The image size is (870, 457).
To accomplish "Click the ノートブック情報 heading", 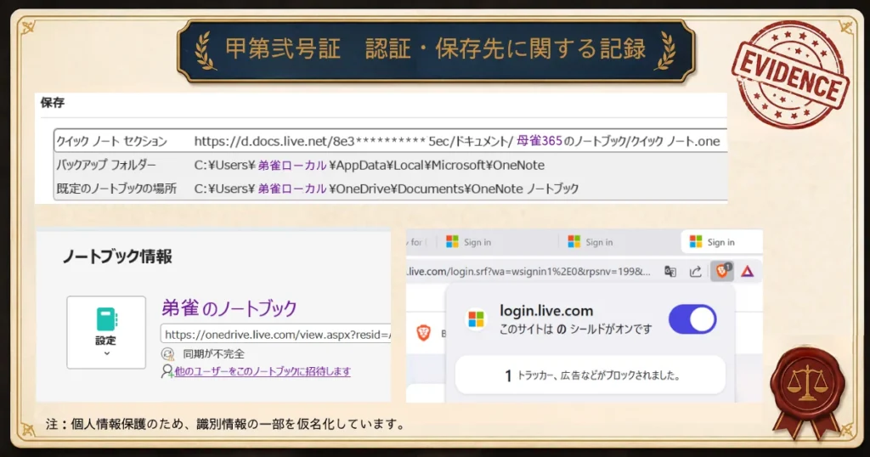I will pos(117,257).
